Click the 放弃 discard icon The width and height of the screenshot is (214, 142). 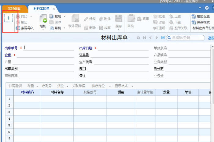click(101, 28)
